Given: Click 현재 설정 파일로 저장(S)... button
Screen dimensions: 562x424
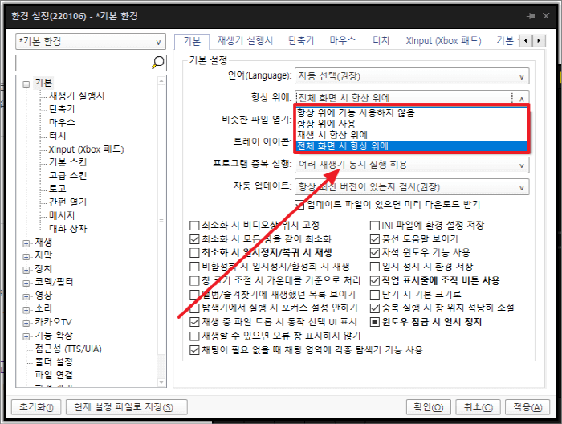Looking at the screenshot, I should pyautogui.click(x=127, y=407).
